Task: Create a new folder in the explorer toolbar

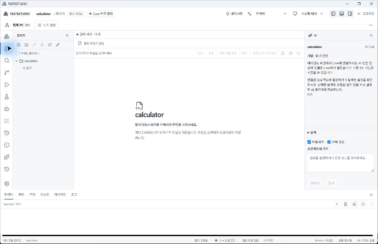Action: tap(26, 45)
